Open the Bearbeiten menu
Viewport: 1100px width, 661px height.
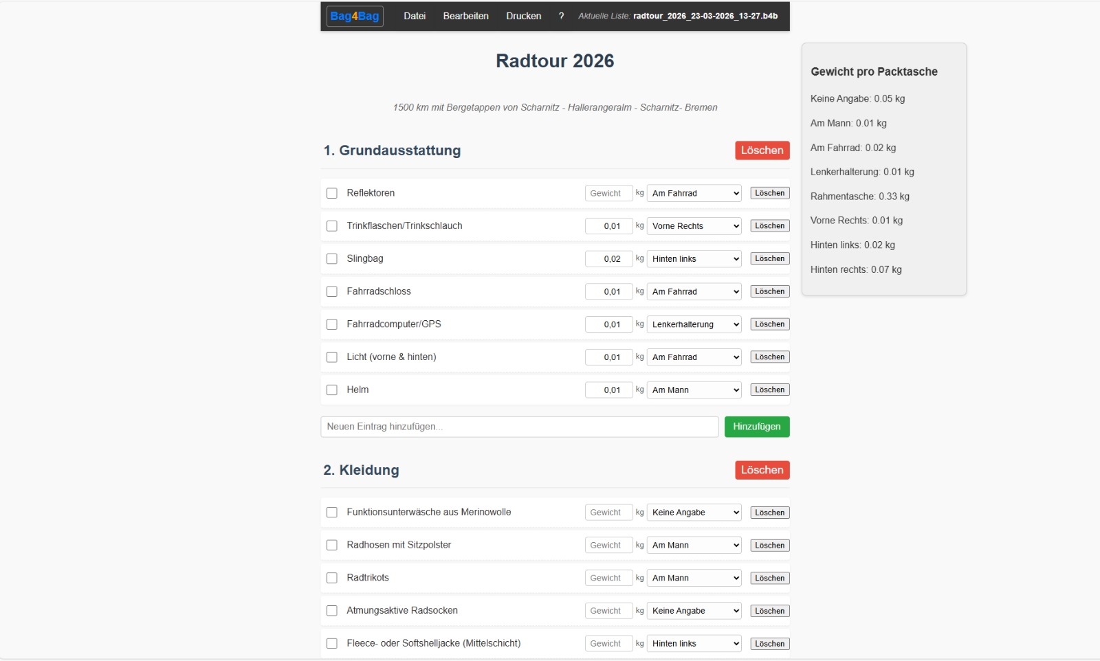[465, 16]
